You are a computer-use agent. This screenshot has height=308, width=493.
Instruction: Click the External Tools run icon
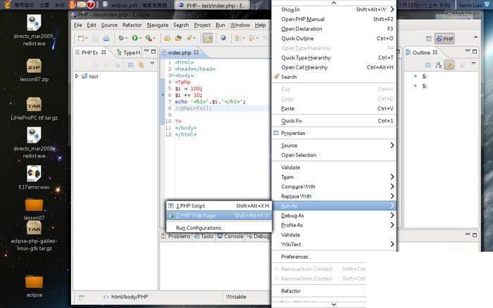[149, 38]
